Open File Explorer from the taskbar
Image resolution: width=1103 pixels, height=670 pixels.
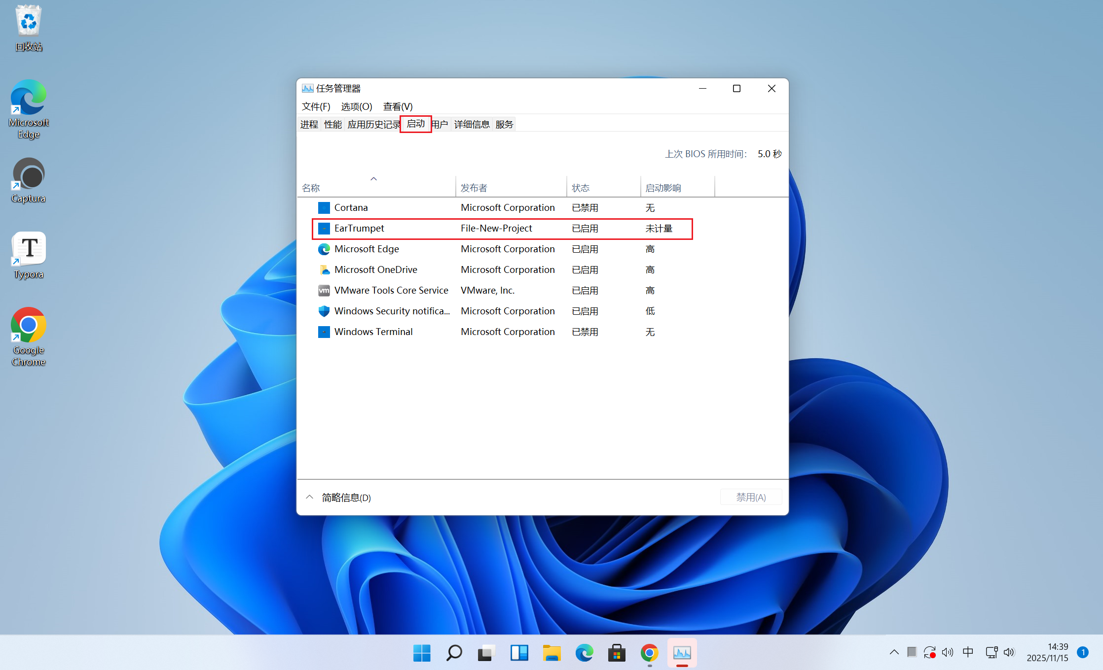(551, 653)
